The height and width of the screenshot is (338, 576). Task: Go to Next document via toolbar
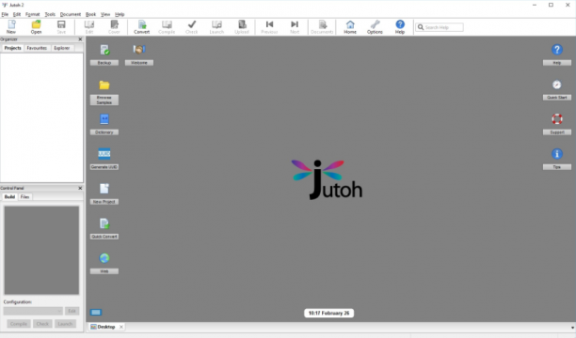click(295, 27)
